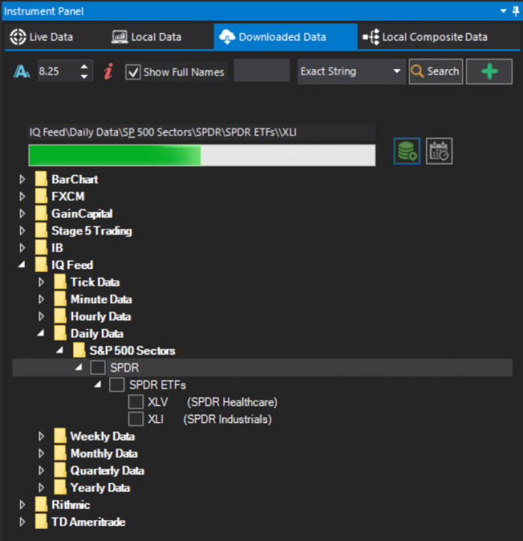Collapse the SPDR ETFs node arrow
The width and height of the screenshot is (523, 541).
98,384
